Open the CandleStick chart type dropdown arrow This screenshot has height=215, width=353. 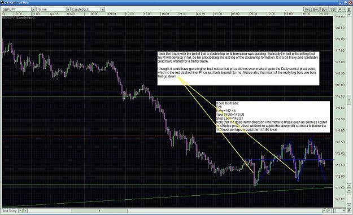[x=103, y=10]
